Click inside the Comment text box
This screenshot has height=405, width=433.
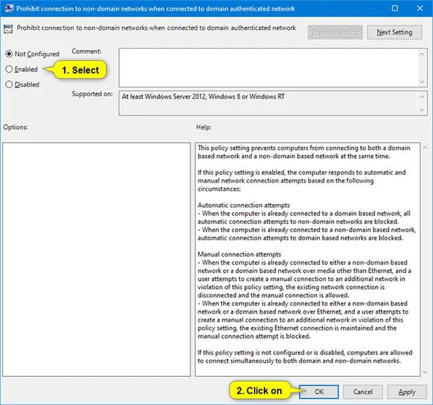tap(268, 67)
